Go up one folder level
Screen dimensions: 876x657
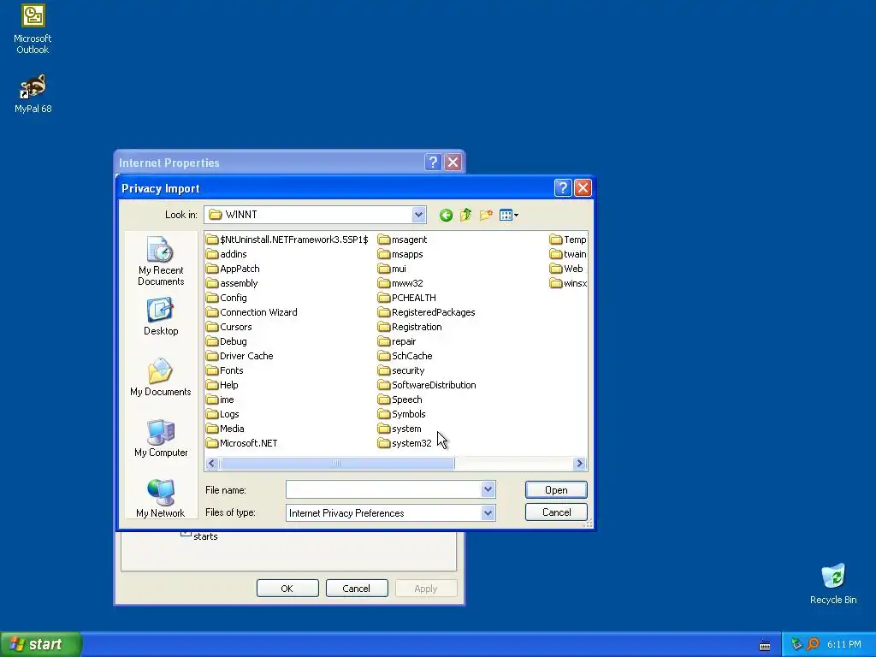pos(466,215)
